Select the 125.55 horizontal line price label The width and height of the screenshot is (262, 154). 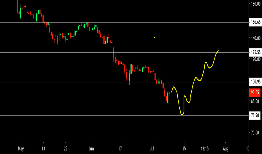[x=255, y=52]
